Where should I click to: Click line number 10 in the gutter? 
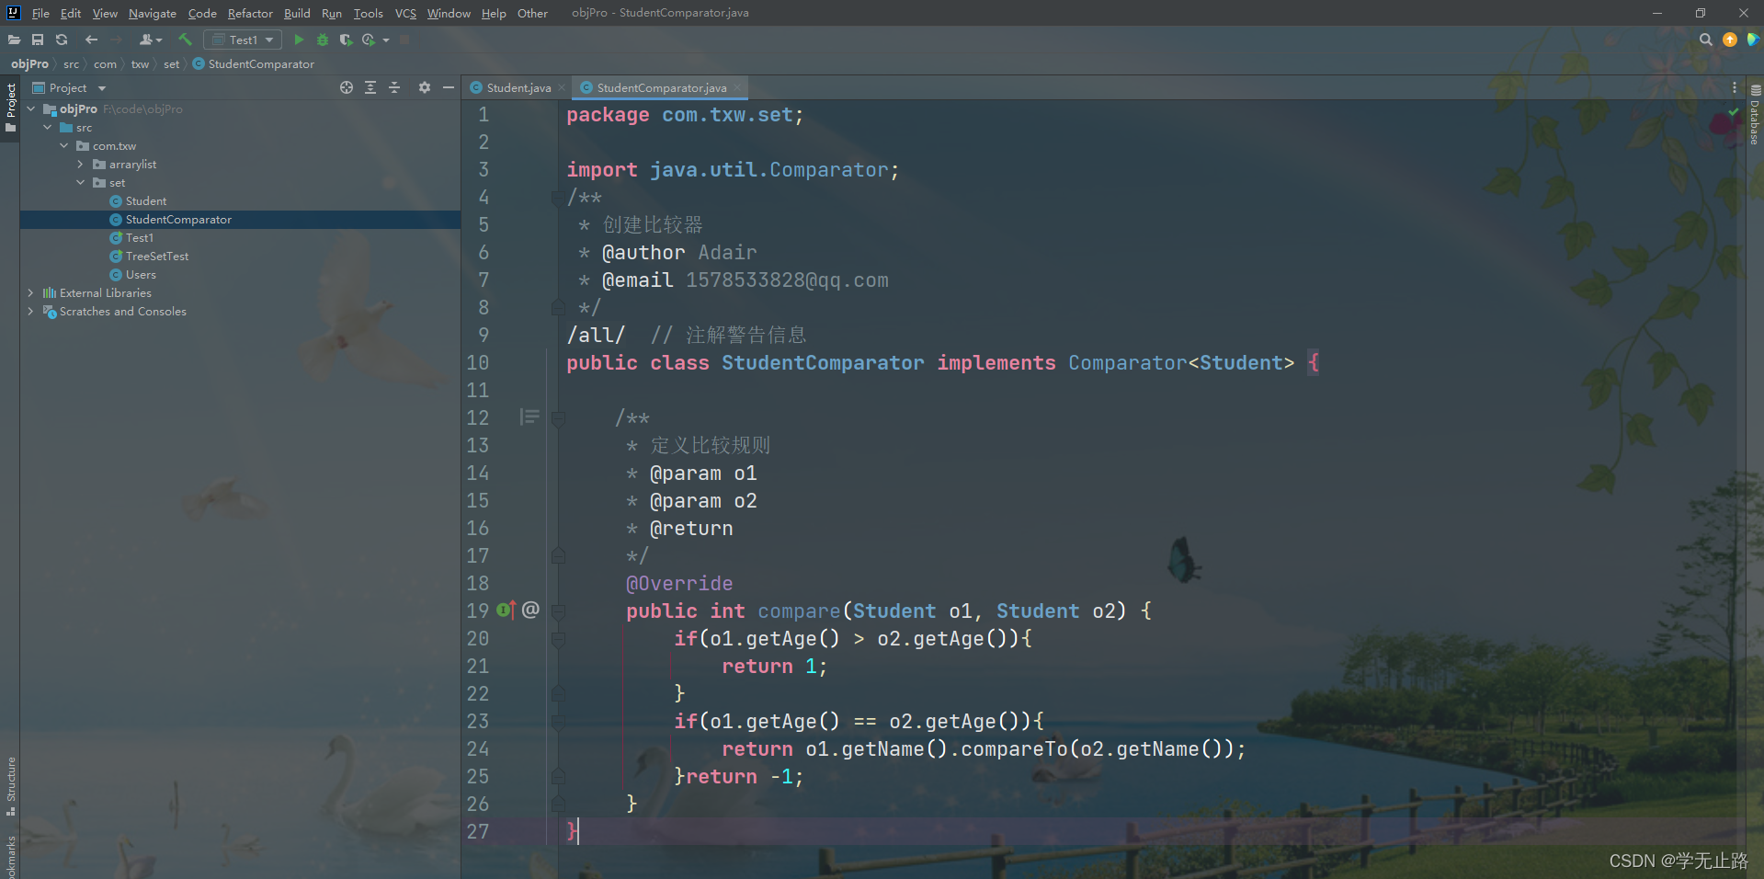pyautogui.click(x=478, y=362)
